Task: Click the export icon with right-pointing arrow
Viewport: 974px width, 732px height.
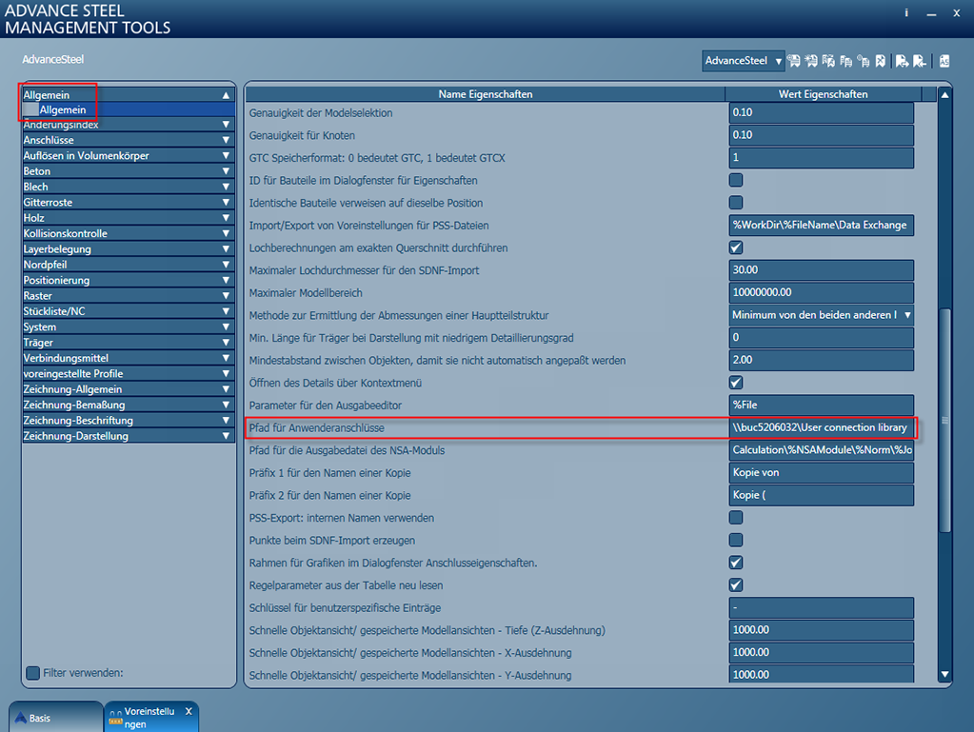Action: 902,61
